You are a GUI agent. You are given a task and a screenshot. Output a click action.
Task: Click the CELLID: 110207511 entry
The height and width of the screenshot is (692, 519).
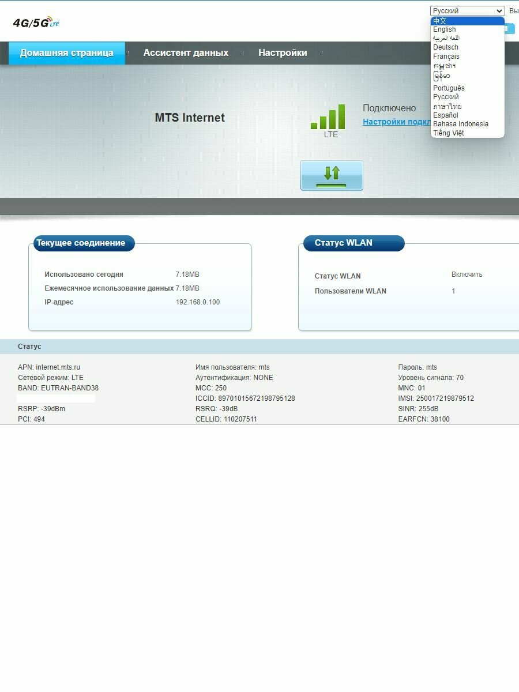tap(226, 419)
